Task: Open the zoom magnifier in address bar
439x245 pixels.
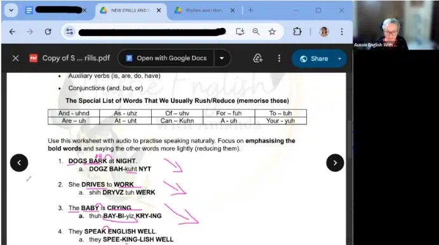Action: point(255,32)
